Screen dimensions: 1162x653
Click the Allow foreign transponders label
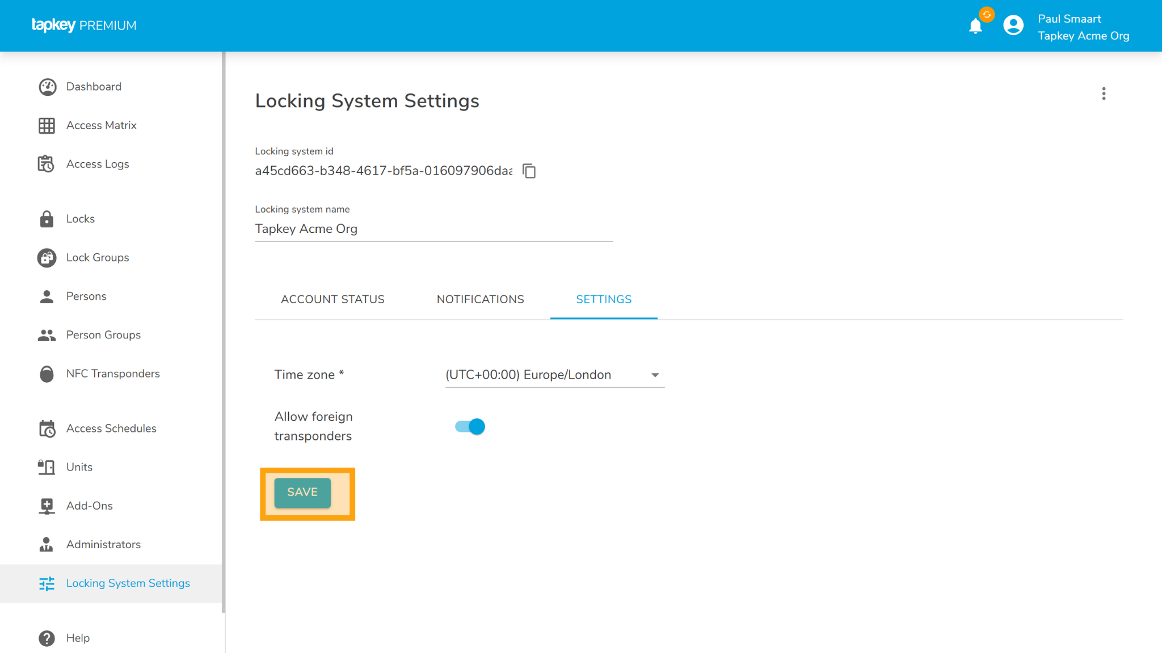coord(314,426)
